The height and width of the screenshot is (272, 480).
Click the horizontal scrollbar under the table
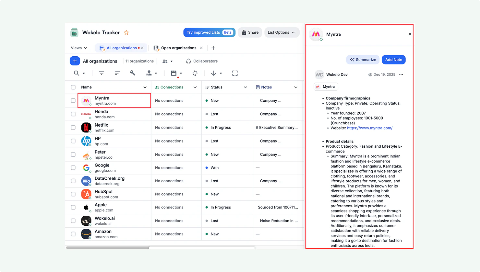point(107,248)
